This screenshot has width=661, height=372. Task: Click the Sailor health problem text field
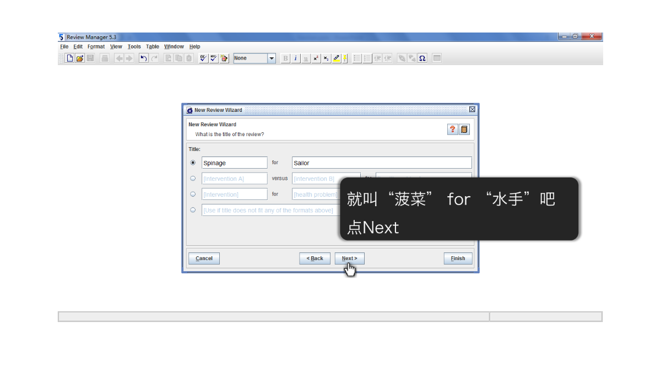[x=382, y=163]
